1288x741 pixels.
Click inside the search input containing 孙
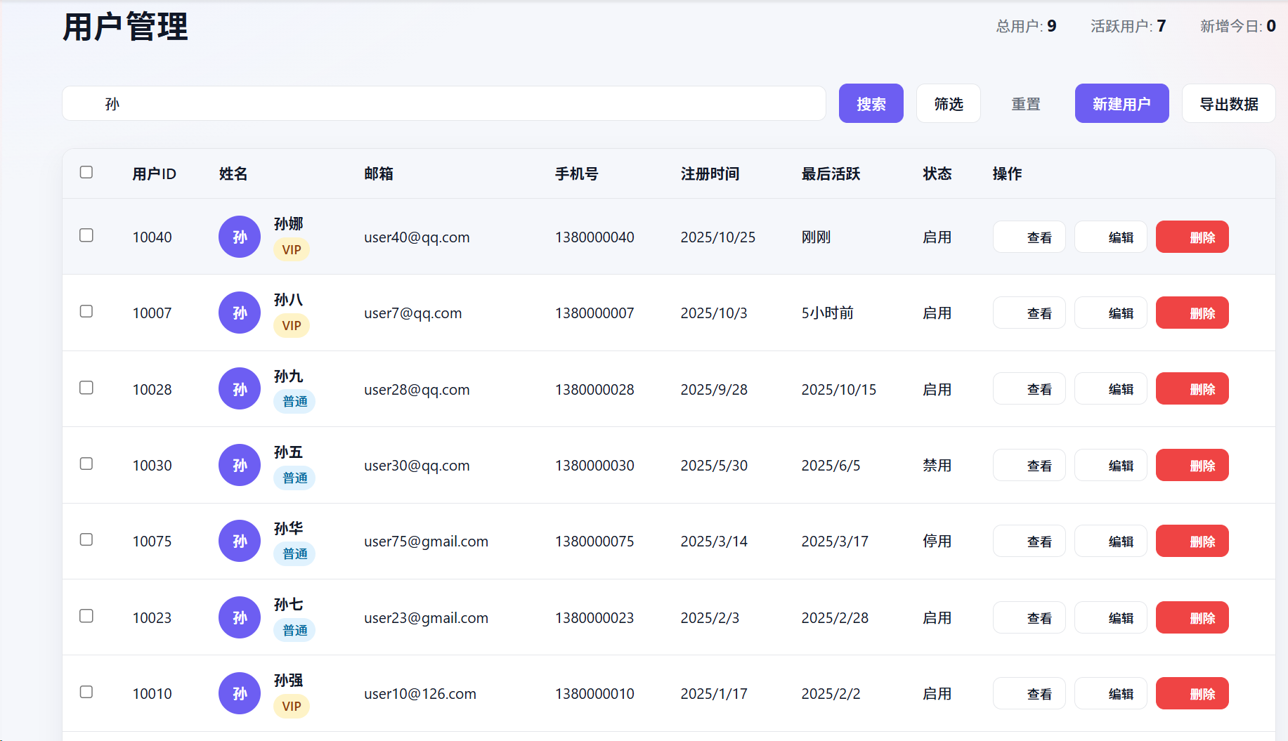[443, 103]
